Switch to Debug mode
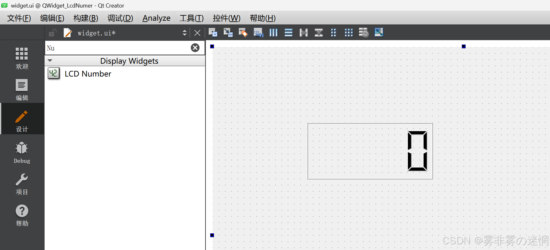 click(22, 152)
